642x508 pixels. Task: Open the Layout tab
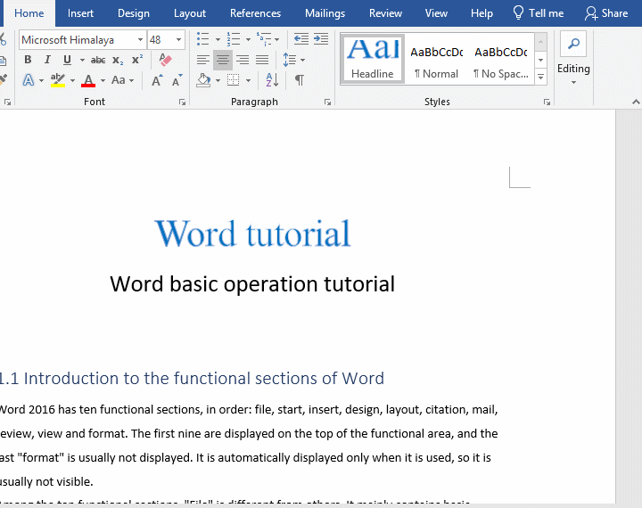pos(190,13)
